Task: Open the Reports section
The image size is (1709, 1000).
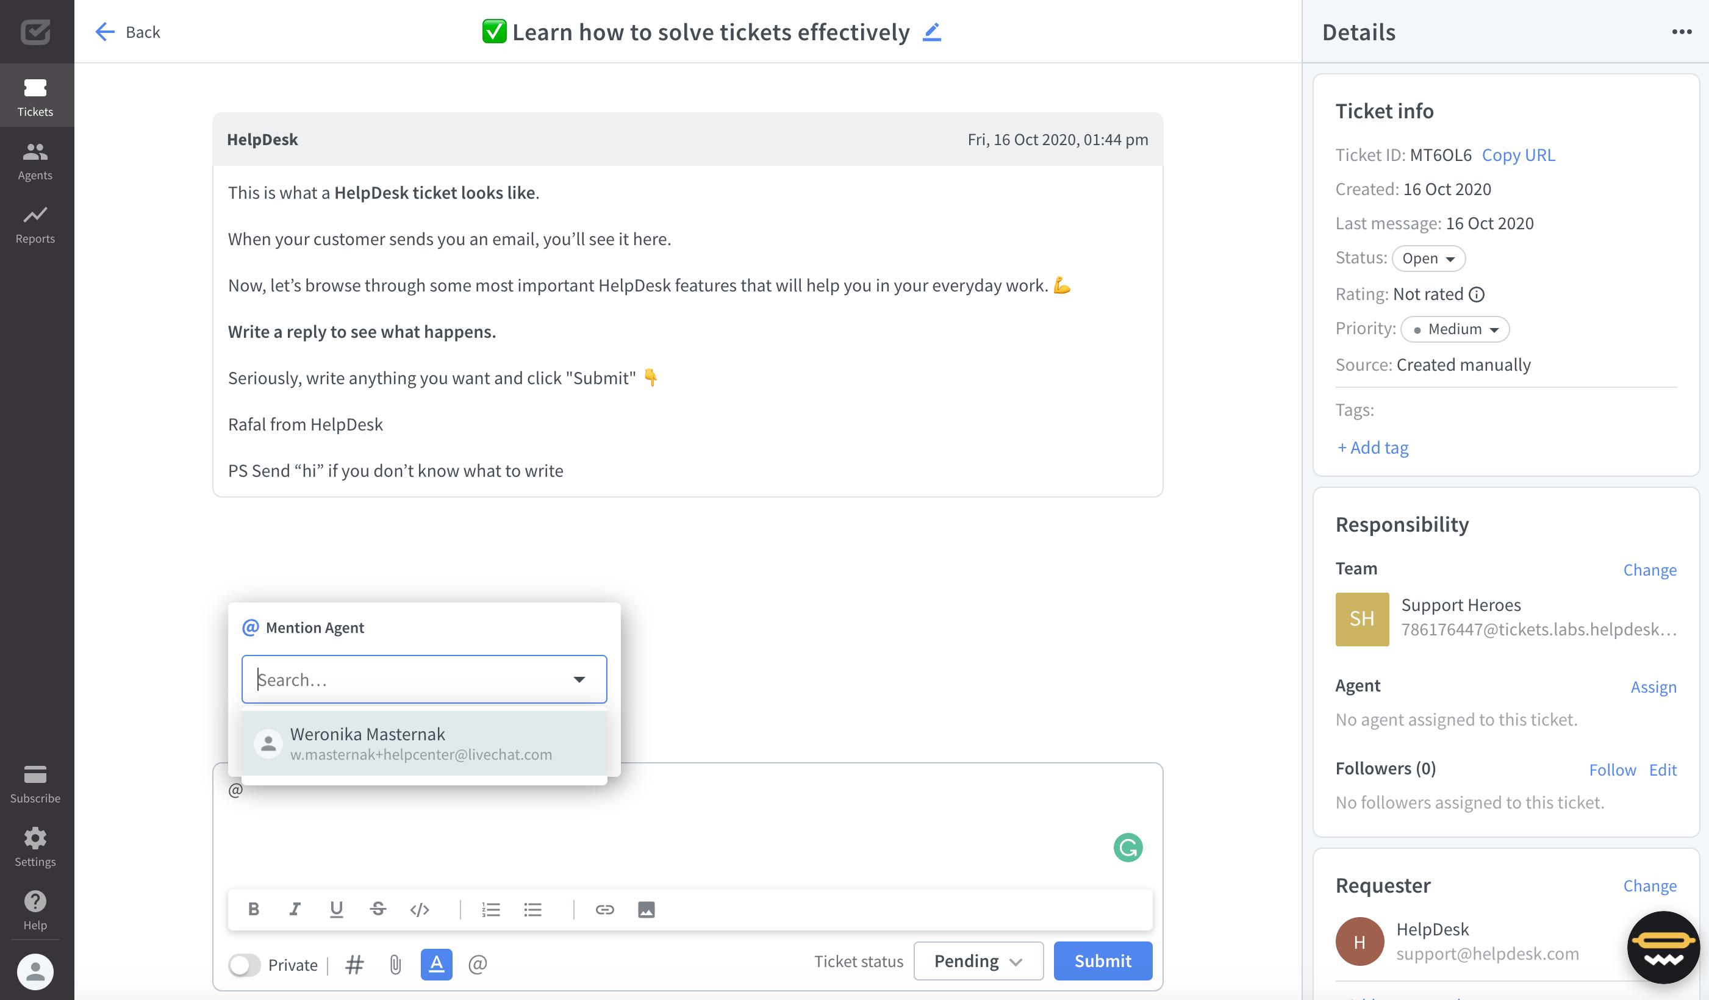Action: (35, 224)
